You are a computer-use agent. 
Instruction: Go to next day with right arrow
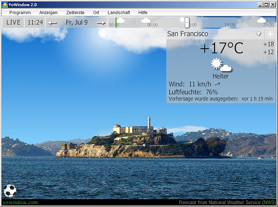coord(101,23)
